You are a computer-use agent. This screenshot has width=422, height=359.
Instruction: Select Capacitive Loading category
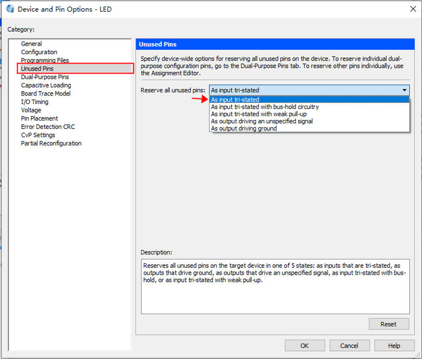pyautogui.click(x=46, y=85)
